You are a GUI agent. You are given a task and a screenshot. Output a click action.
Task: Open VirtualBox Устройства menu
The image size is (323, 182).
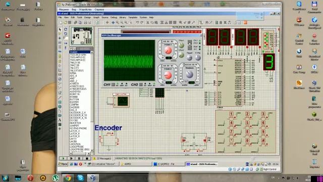[x=85, y=10]
